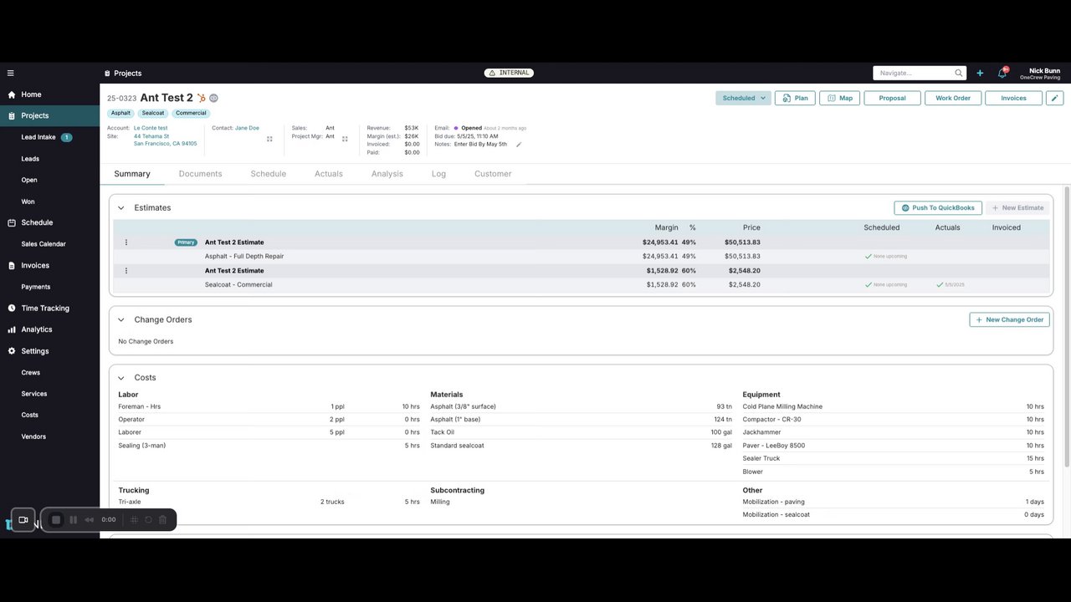Collapse the Estimates section
1071x602 pixels.
pyautogui.click(x=120, y=208)
